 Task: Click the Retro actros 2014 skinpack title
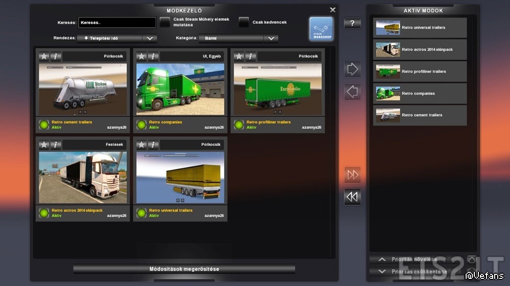(x=77, y=210)
